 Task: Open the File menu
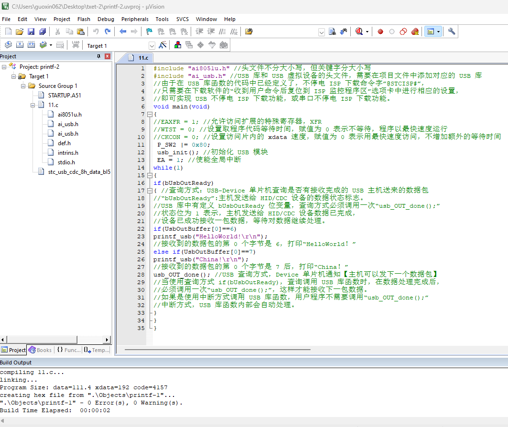pyautogui.click(x=6, y=19)
